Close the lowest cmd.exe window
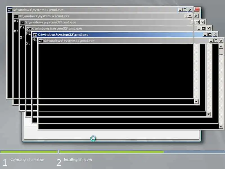 [221, 41]
